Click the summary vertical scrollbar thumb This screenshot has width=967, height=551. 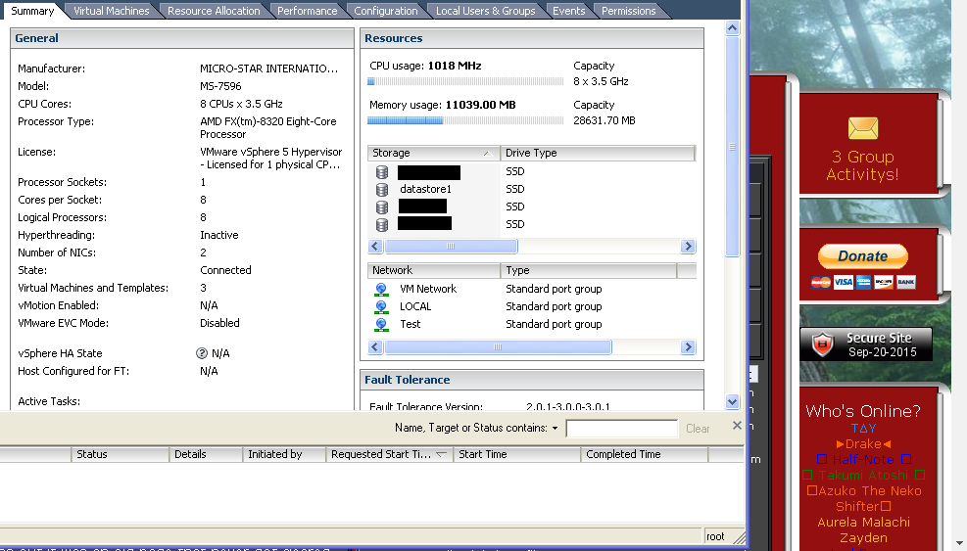pos(732,147)
